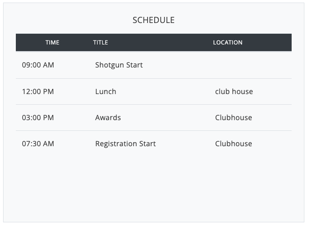Sort by the TITLE column header

point(101,42)
